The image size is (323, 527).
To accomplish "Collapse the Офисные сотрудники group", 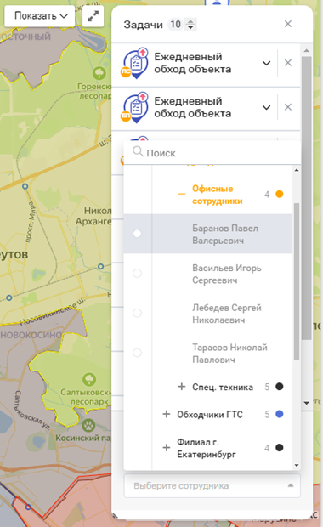I will (x=182, y=195).
